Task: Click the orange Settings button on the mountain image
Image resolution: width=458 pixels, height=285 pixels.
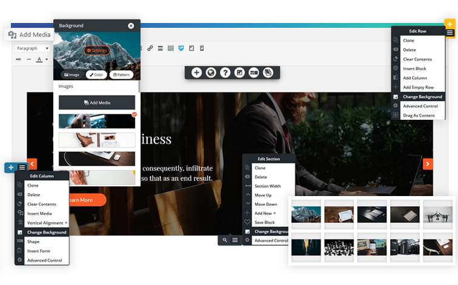Action: pyautogui.click(x=97, y=50)
